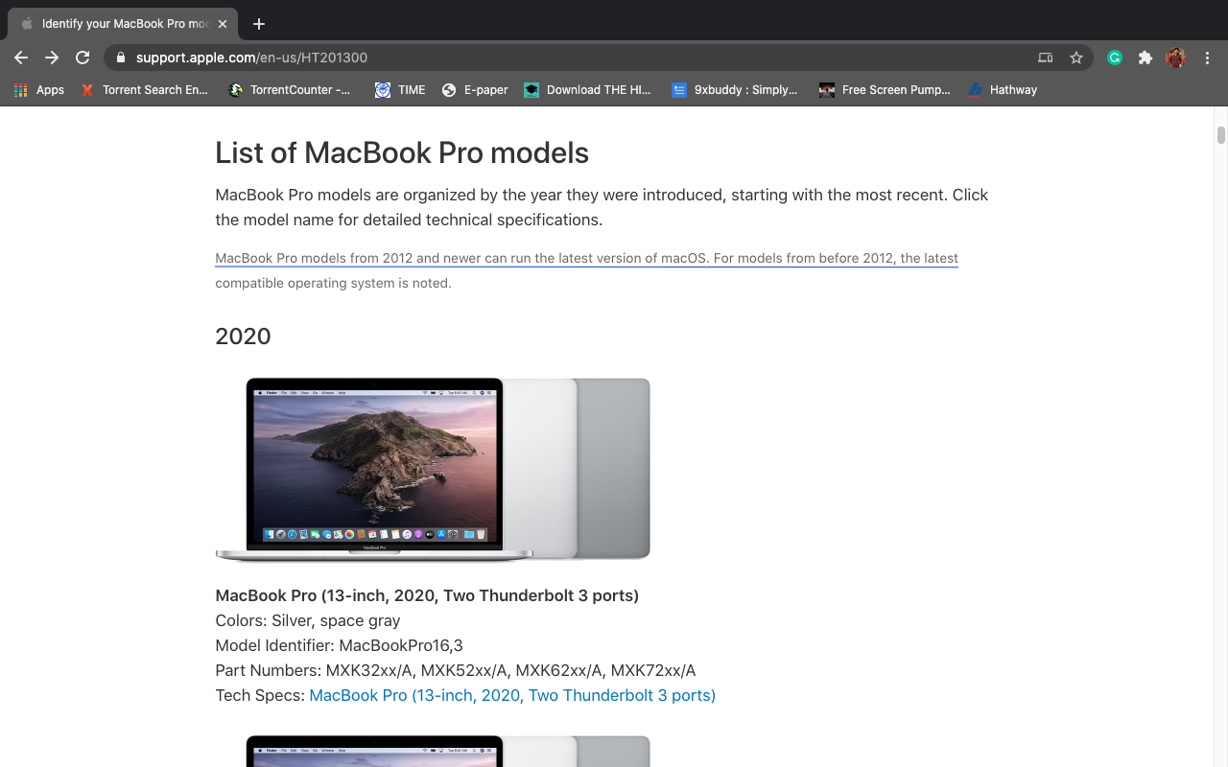Click the cast/install icon in the address bar
This screenshot has width=1228, height=767.
(x=1046, y=58)
